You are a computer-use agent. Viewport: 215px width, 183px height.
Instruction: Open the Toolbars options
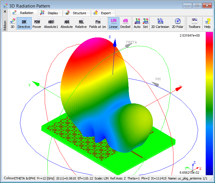194,23
